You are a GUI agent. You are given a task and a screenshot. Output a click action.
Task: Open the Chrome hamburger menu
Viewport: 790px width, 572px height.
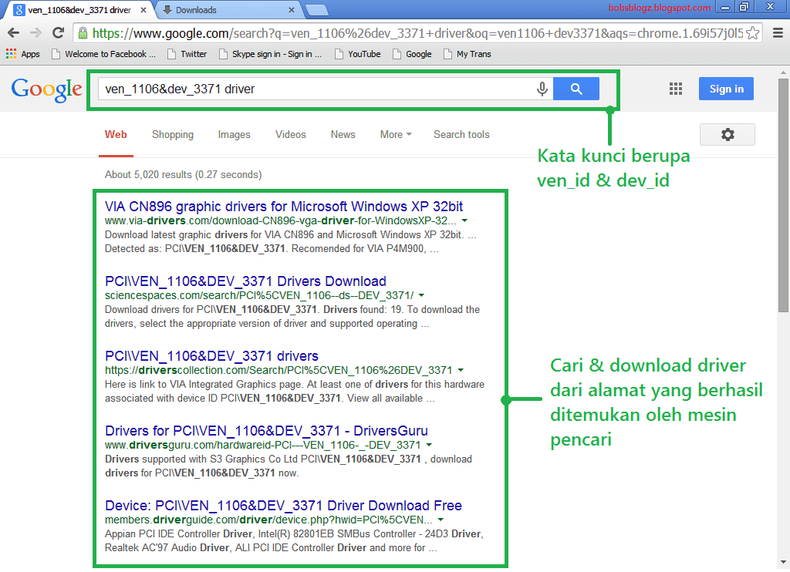[x=778, y=33]
